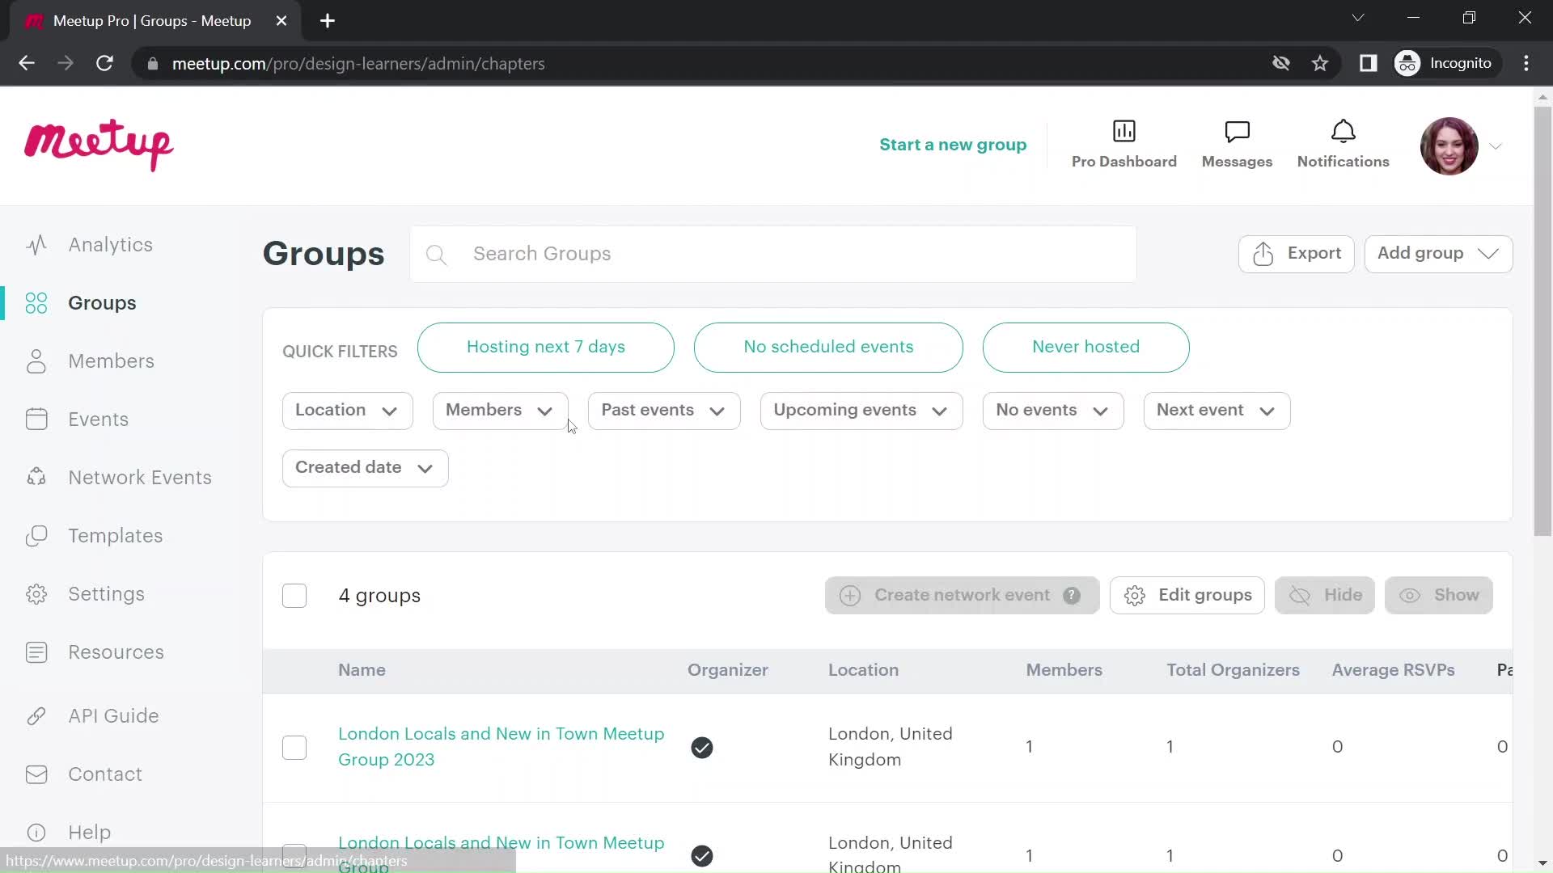
Task: Expand the Location filter dropdown
Action: click(347, 411)
